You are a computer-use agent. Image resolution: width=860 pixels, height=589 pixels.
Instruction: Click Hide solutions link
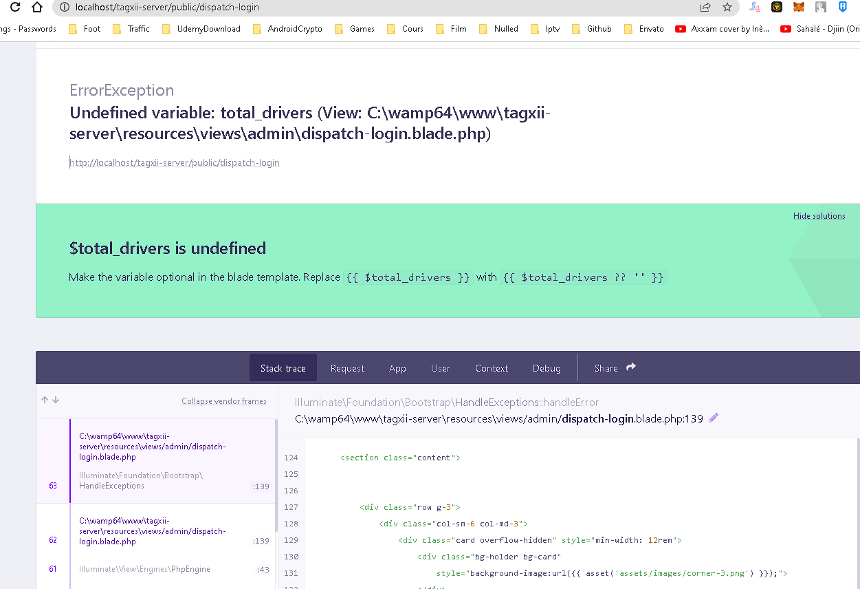[x=819, y=216]
